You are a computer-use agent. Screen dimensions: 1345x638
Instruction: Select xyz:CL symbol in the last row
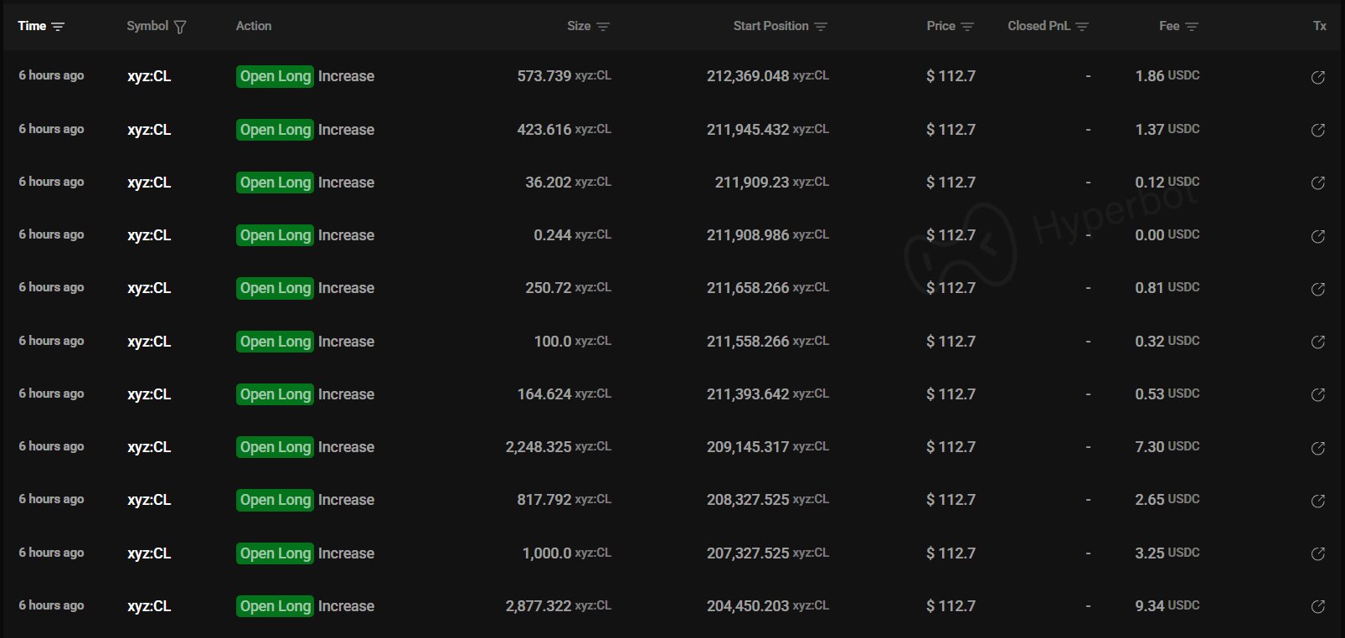tap(149, 606)
